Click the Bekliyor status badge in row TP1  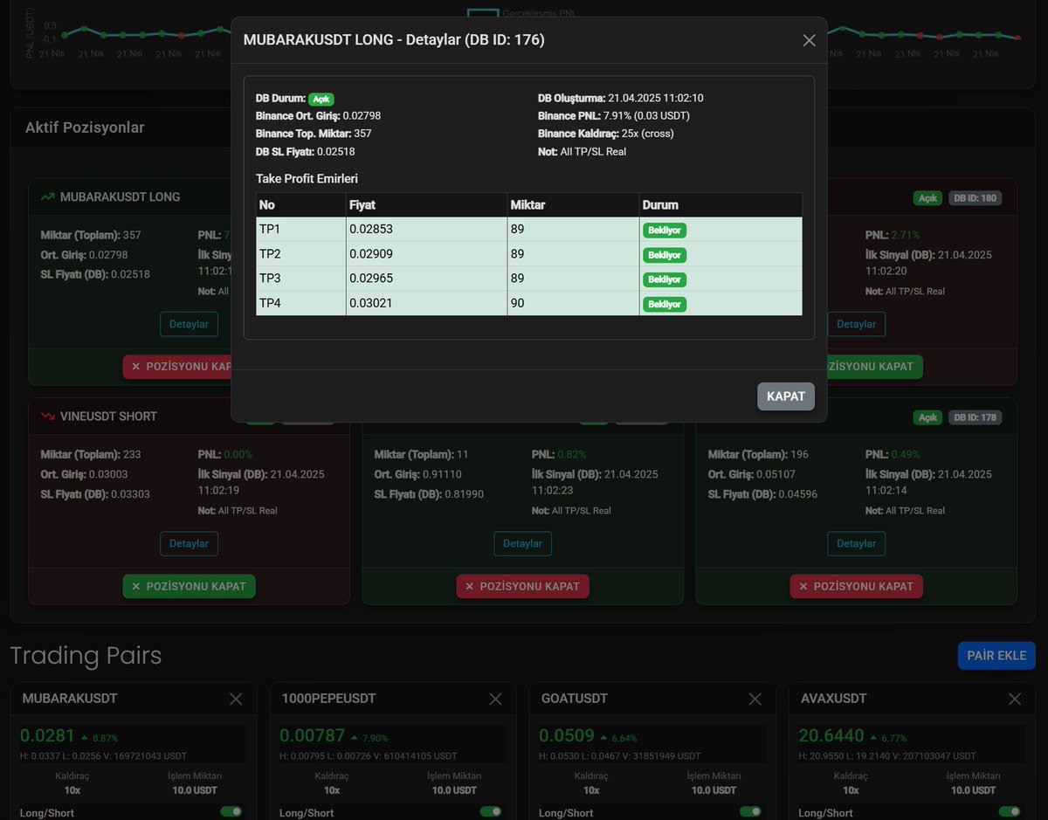(665, 231)
